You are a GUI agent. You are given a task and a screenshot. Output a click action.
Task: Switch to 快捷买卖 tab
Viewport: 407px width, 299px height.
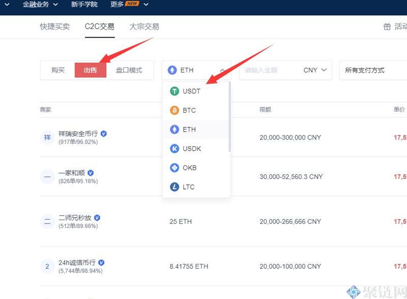point(55,26)
